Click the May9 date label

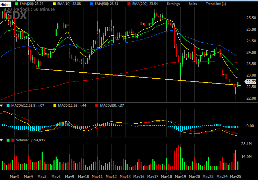[70, 177]
